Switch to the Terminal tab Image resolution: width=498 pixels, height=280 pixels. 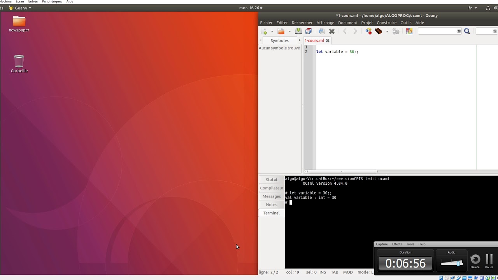point(272,213)
